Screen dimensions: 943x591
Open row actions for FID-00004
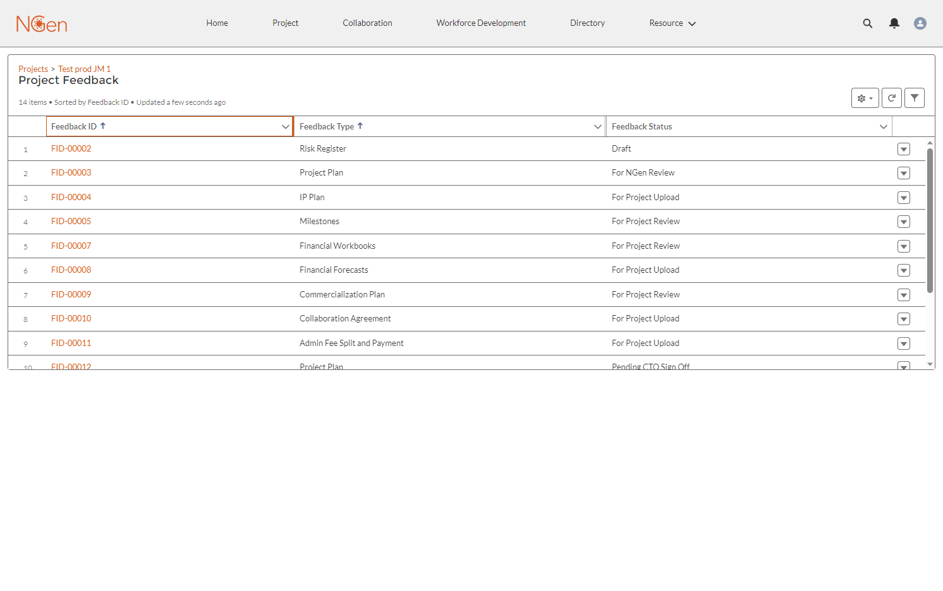click(x=904, y=198)
